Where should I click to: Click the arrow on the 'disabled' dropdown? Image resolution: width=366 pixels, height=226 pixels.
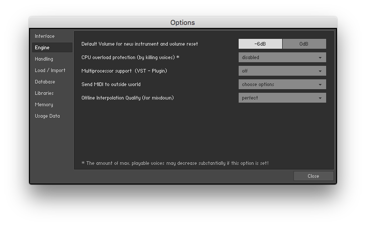pos(320,58)
